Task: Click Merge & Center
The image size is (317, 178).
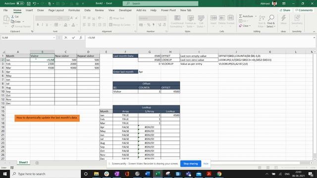Action: click(120, 25)
